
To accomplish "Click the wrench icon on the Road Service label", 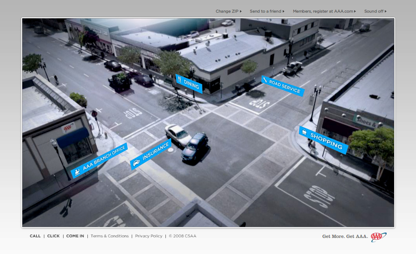I will [265, 79].
